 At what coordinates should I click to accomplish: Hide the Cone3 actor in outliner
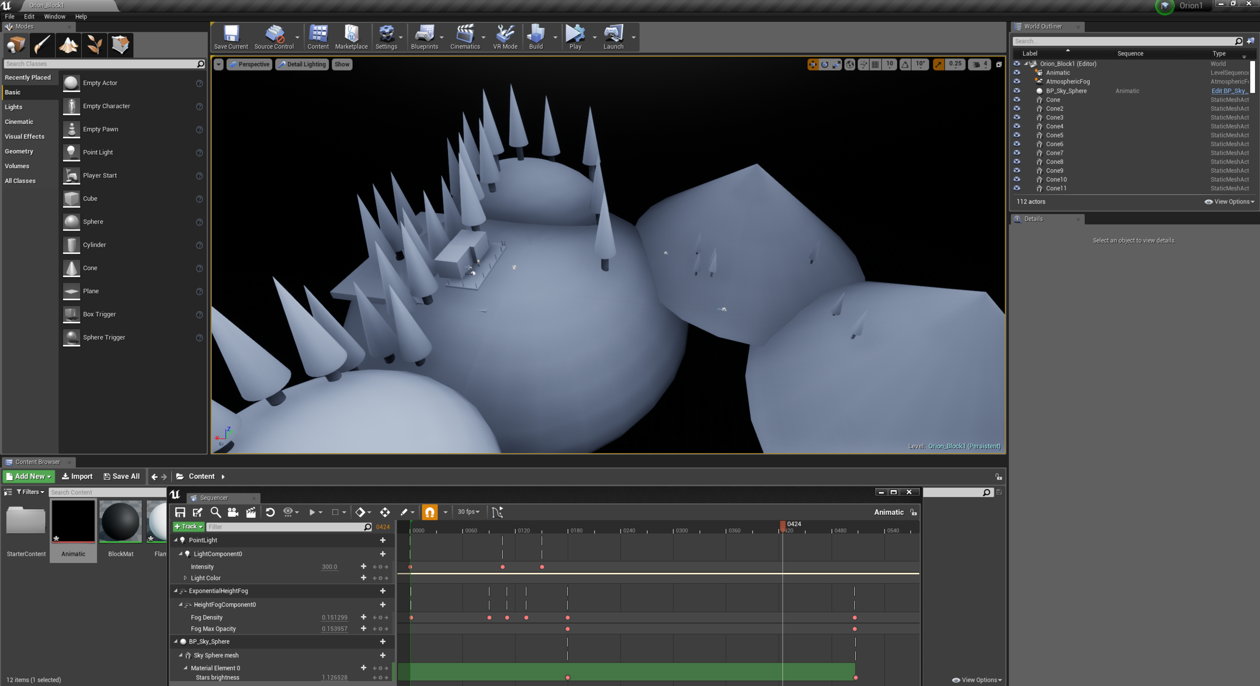pos(1017,117)
